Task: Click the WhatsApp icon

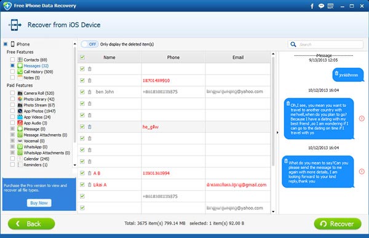Action: click(x=20, y=146)
